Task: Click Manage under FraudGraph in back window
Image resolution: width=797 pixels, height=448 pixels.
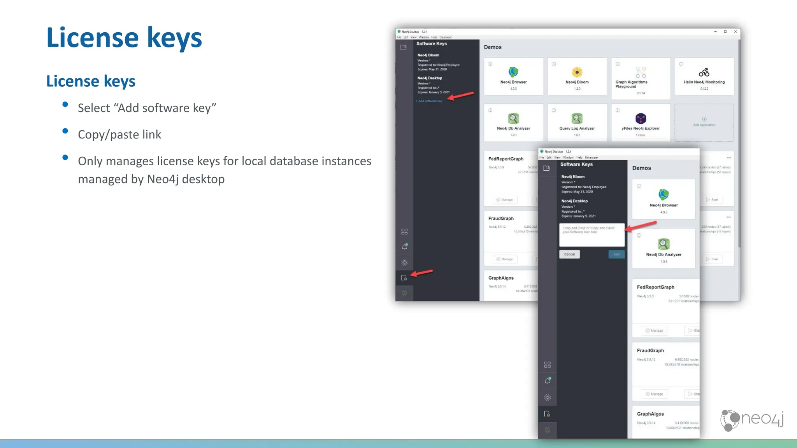Action: tap(505, 259)
